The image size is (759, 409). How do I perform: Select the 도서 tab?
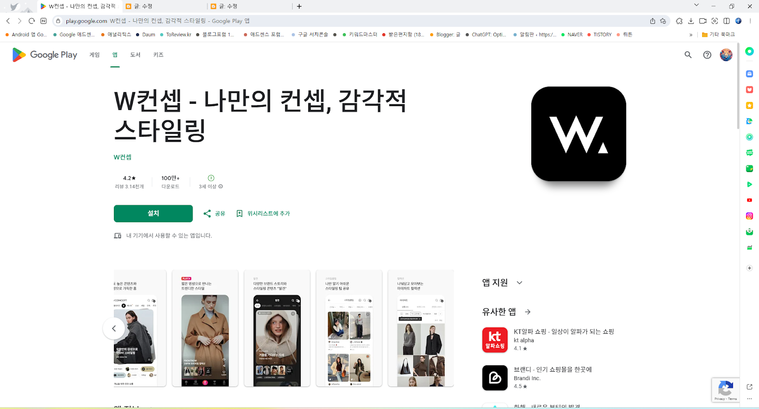(x=135, y=55)
